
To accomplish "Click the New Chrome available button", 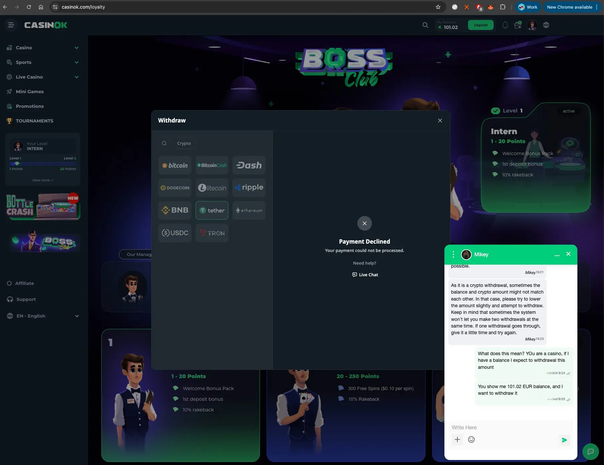I will click(x=572, y=7).
